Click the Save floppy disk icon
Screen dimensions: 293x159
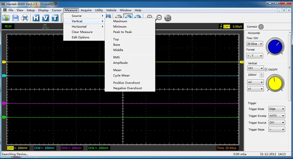[15, 18]
